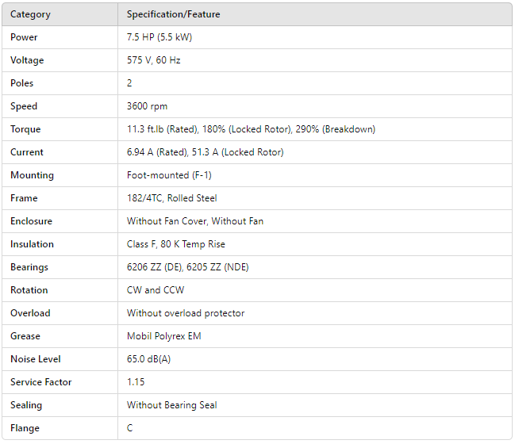Click the Torque specification text
Viewport: 515px width, 444px height.
coord(251,129)
